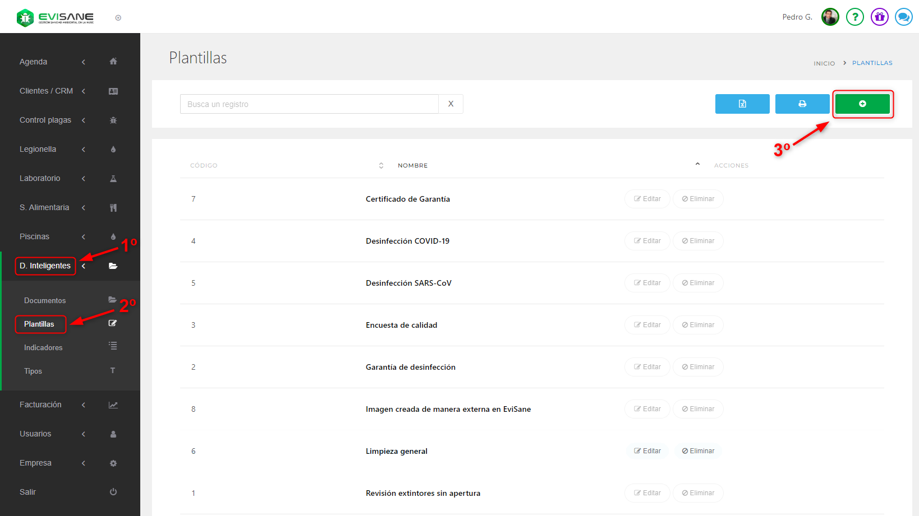Open the chat bubble icon

coord(903,17)
